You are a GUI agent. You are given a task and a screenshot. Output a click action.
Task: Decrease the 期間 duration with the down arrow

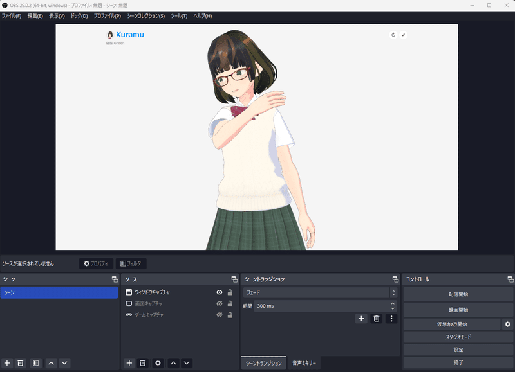click(x=393, y=308)
